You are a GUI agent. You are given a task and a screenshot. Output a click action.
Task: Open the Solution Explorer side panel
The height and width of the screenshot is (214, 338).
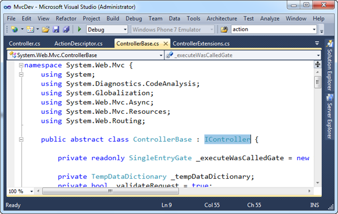point(330,65)
